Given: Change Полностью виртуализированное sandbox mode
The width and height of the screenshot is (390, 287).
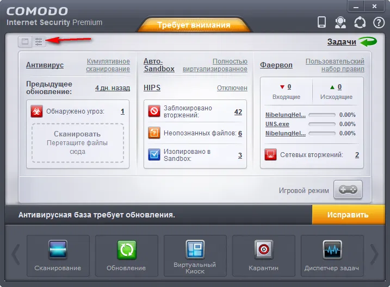Looking at the screenshot, I should coord(215,65).
